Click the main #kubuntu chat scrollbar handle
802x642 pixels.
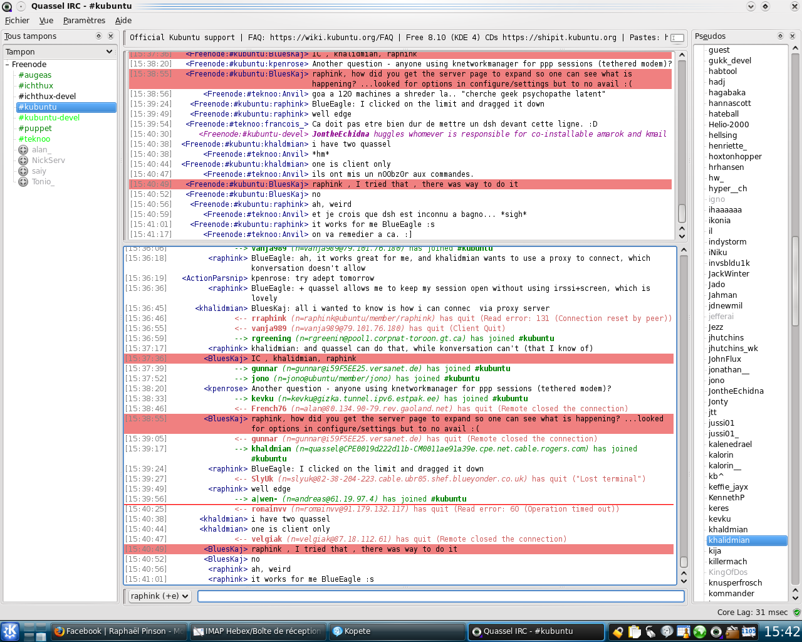tap(684, 562)
